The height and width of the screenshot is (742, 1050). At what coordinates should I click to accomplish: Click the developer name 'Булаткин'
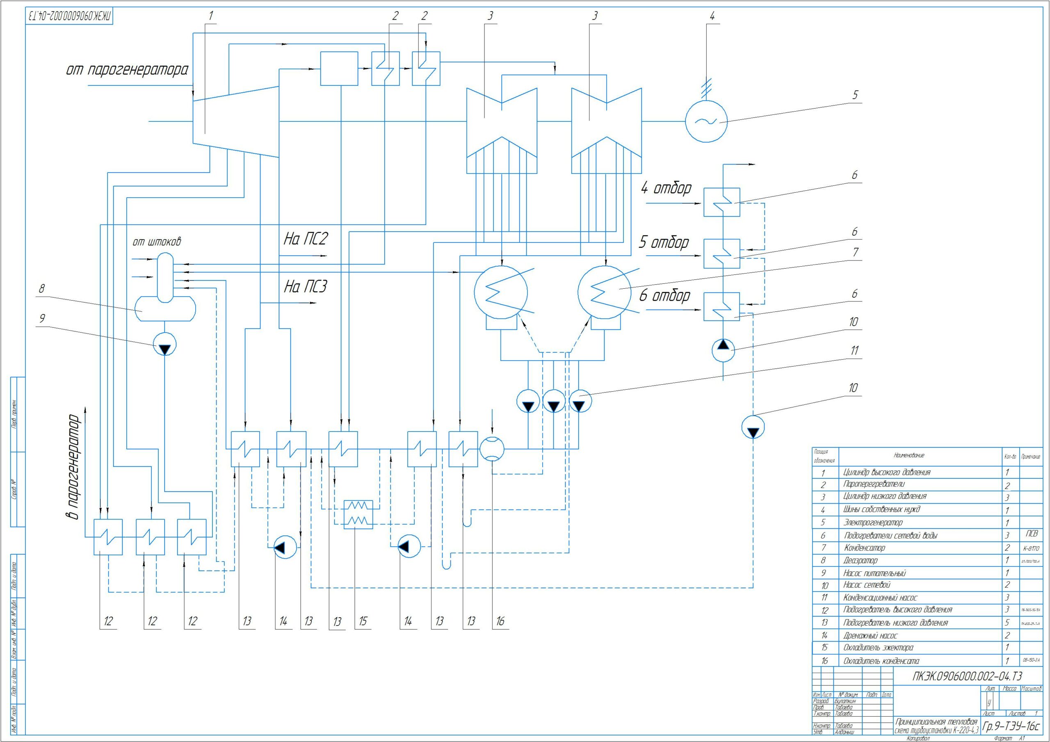point(845,701)
